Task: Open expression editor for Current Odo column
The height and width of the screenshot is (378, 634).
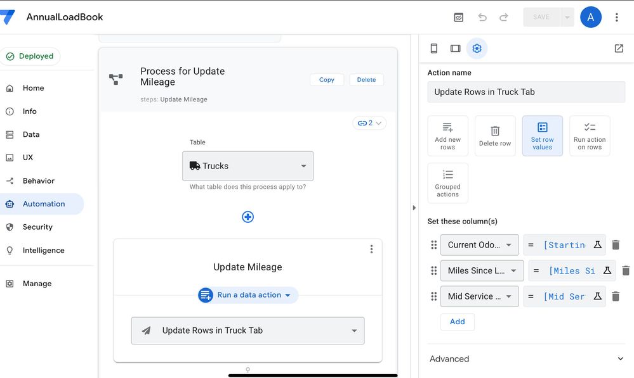Action: [597, 245]
